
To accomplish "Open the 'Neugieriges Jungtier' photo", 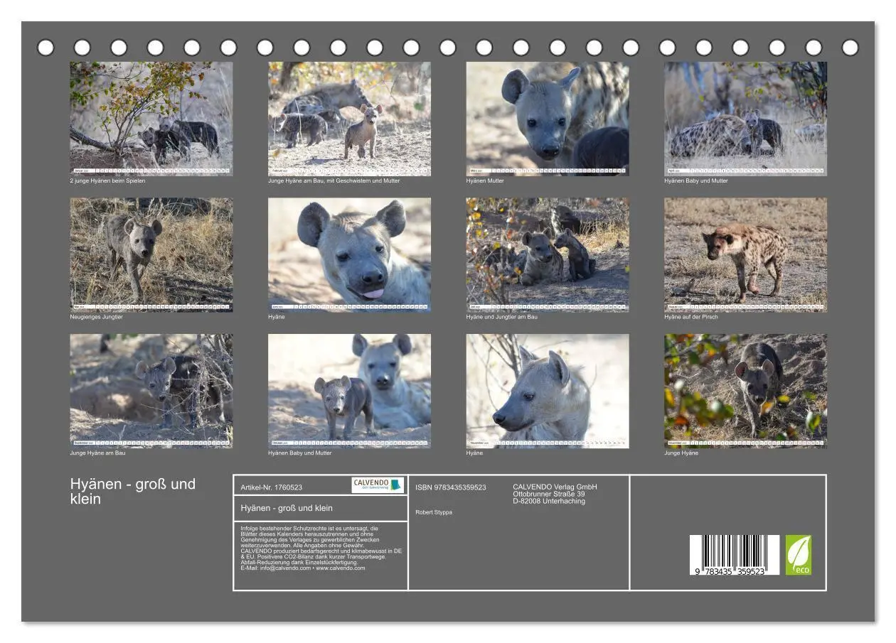I will click(151, 254).
